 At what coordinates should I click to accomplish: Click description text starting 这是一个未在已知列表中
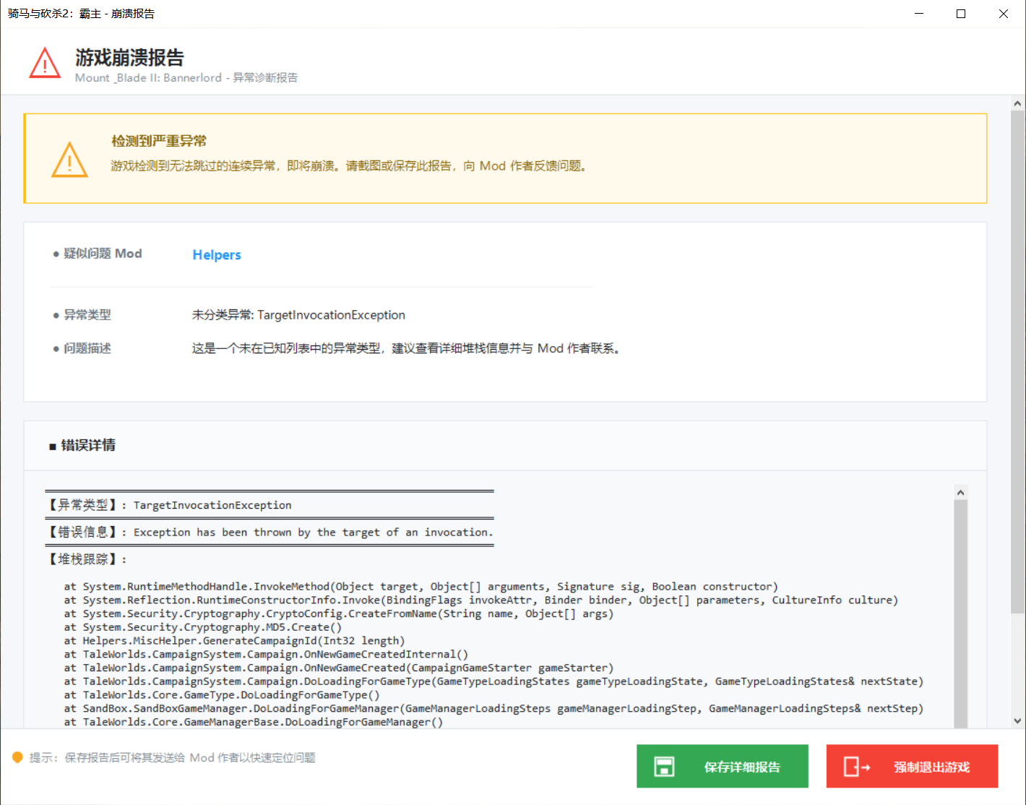[407, 348]
